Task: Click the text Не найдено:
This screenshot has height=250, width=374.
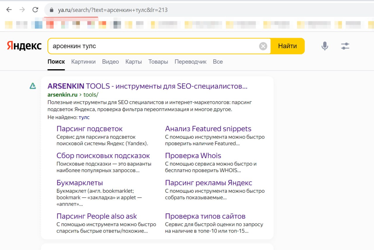Action: pyautogui.click(x=63, y=117)
